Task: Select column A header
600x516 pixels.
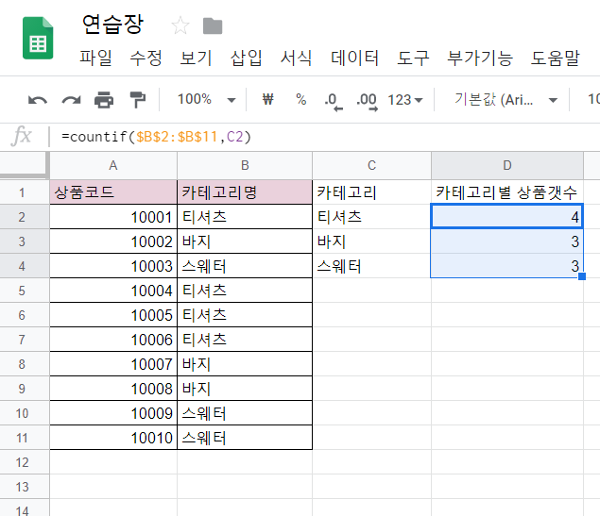Action: pos(113,165)
